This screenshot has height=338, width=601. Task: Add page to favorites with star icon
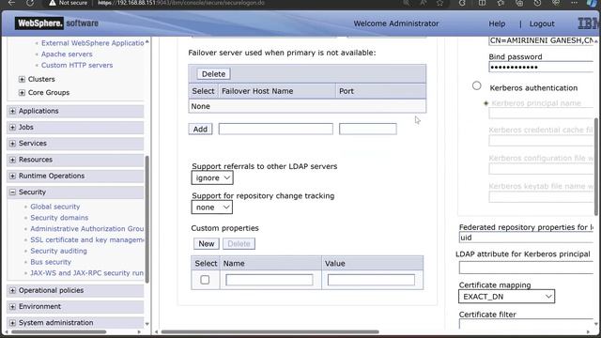tap(440, 3)
